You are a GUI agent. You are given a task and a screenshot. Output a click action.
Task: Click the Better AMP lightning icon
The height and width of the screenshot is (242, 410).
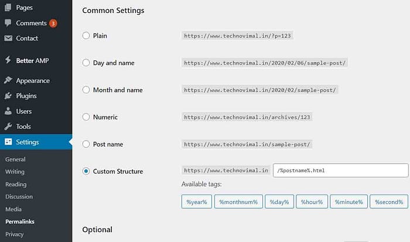click(x=8, y=60)
